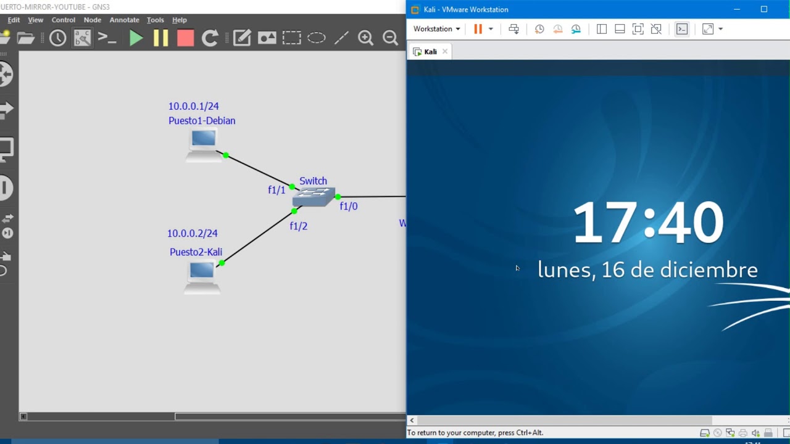Screen dimensions: 790x444
Task: Open the snapshot manager in VMware
Action: point(576,29)
